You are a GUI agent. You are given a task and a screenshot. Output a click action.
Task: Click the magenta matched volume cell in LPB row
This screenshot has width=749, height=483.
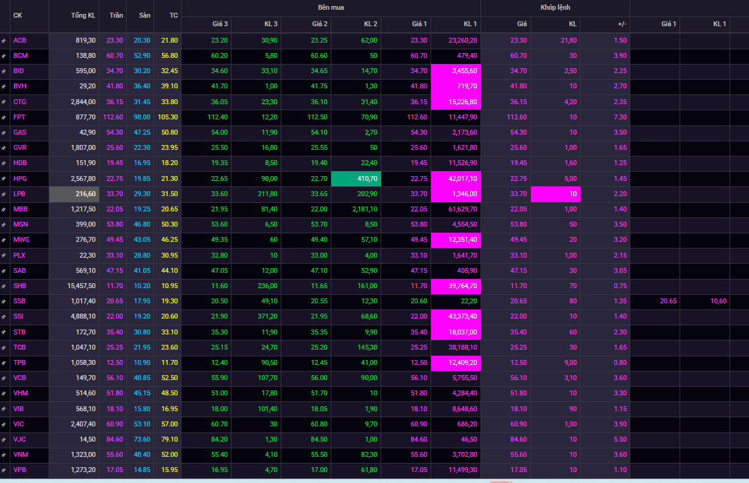(x=555, y=194)
